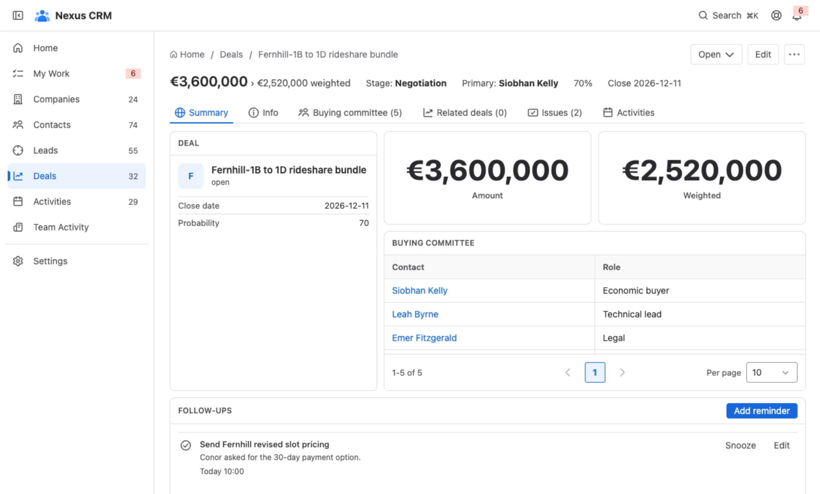820x494 pixels.
Task: Open the Related deals (0) tab
Action: pyautogui.click(x=464, y=113)
